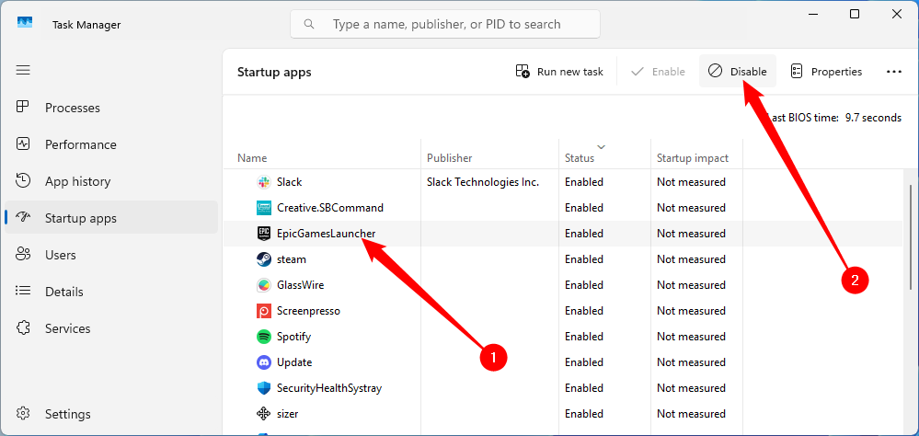
Task: Click the Performance sidebar icon
Action: (23, 144)
